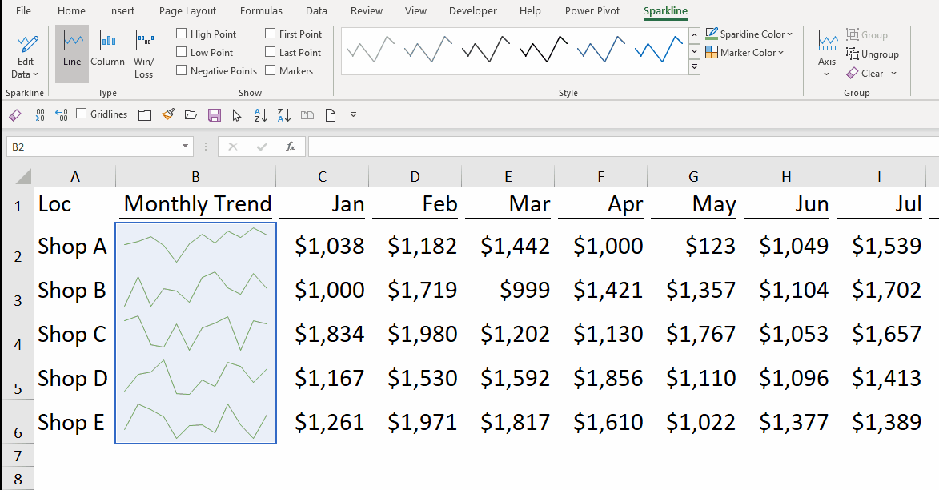Image resolution: width=939 pixels, height=490 pixels.
Task: Click the Ungroup button
Action: pyautogui.click(x=873, y=54)
